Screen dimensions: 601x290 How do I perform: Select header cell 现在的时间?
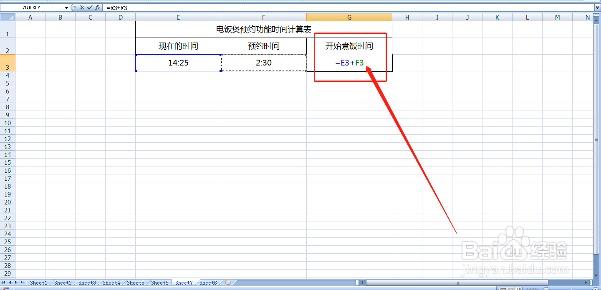[178, 46]
